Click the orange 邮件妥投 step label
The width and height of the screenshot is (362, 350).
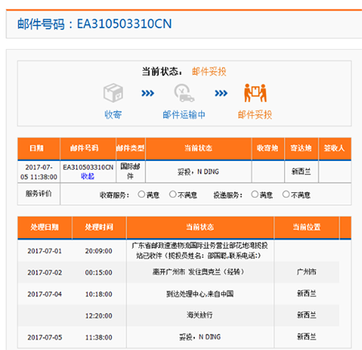(x=255, y=114)
